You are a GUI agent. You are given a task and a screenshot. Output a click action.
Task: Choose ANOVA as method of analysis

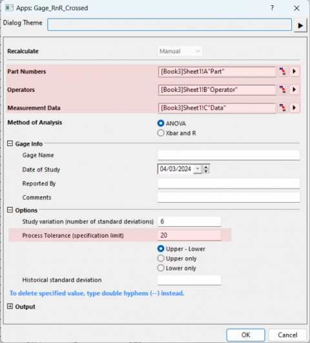click(x=172, y=123)
